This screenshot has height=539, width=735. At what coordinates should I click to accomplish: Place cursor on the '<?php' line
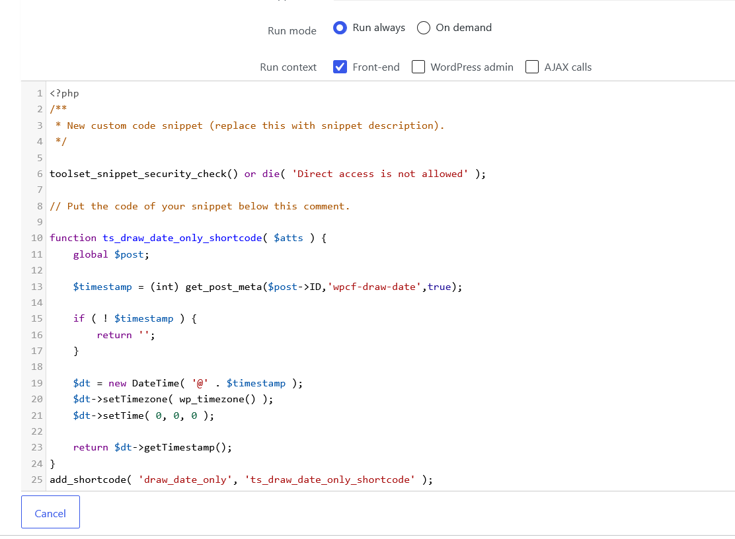(x=64, y=93)
